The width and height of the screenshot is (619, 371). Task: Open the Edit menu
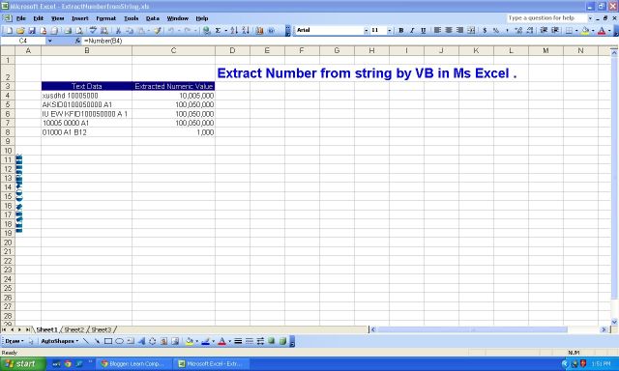tap(39, 18)
